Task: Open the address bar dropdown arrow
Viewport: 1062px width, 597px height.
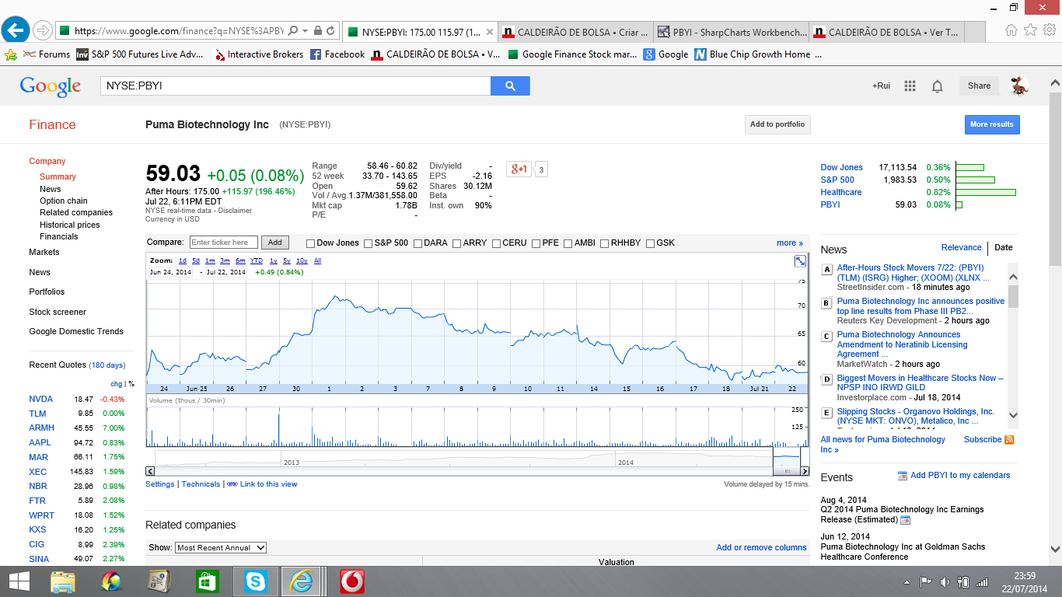Action: (x=306, y=31)
